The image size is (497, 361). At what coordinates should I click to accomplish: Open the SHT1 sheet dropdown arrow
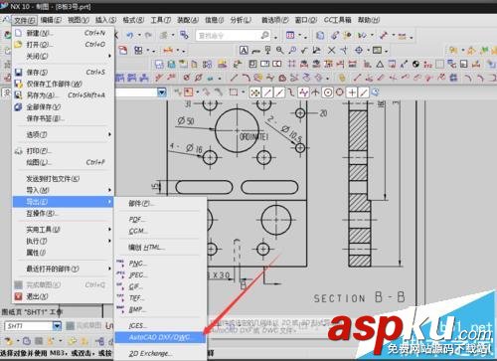pos(57,326)
